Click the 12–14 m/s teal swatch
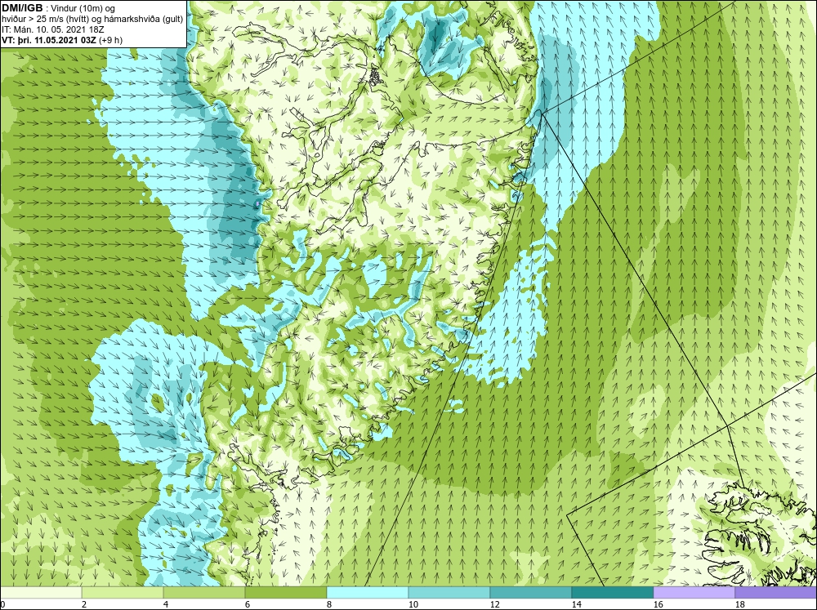 531,592
